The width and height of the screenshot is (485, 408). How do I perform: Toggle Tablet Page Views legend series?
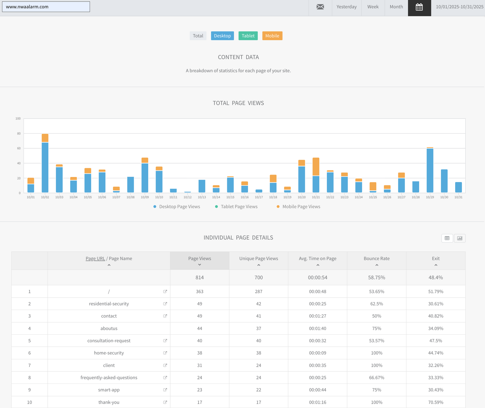tap(236, 207)
